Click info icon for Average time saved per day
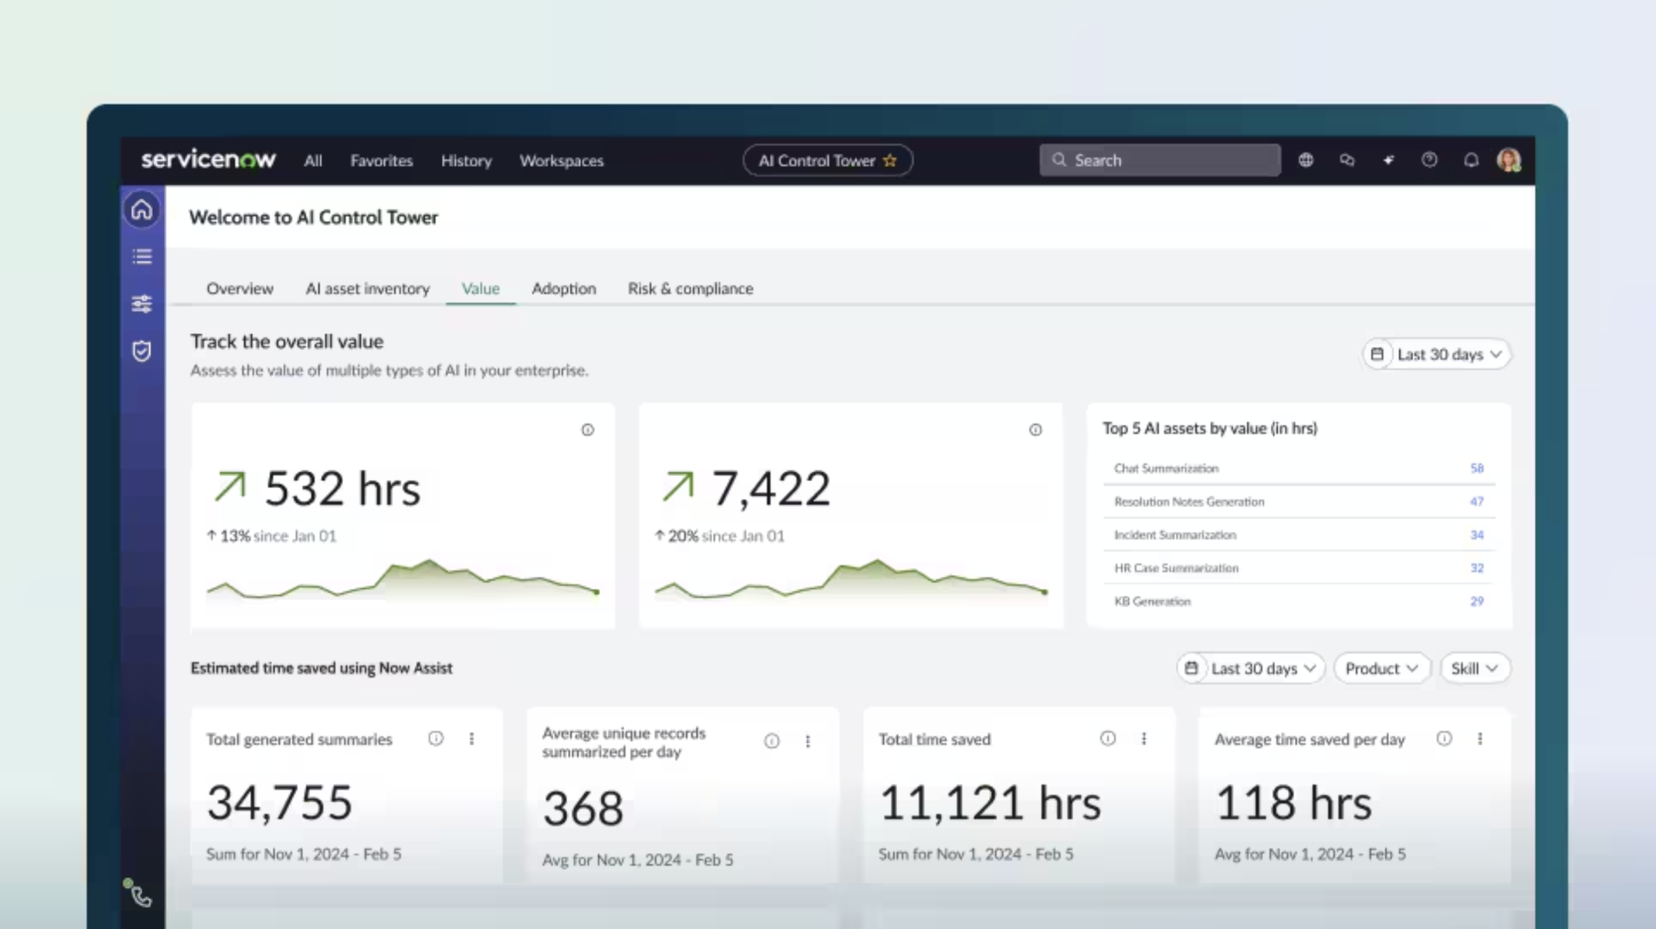The image size is (1656, 929). [x=1444, y=738]
